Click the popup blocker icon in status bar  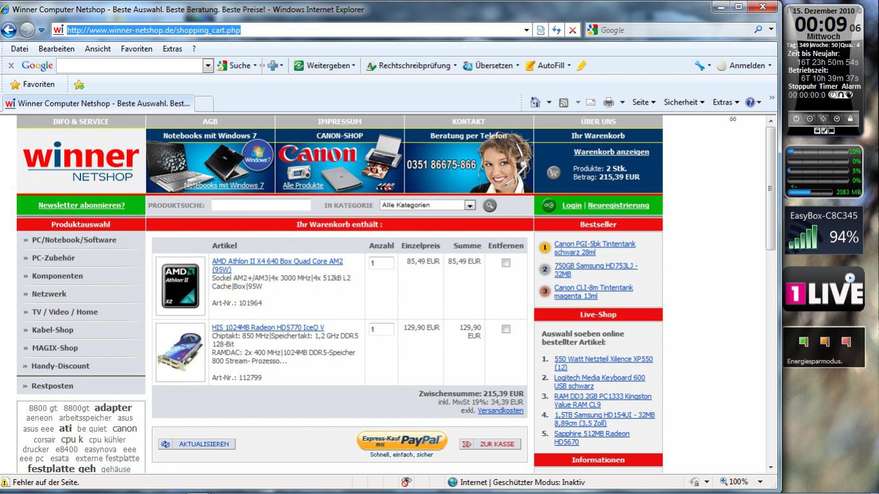click(x=406, y=482)
